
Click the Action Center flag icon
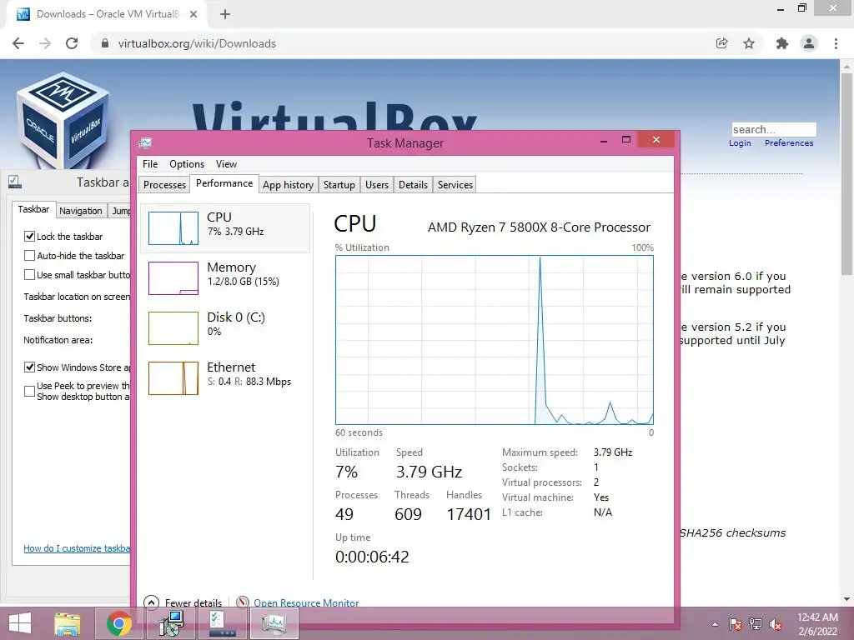[735, 624]
